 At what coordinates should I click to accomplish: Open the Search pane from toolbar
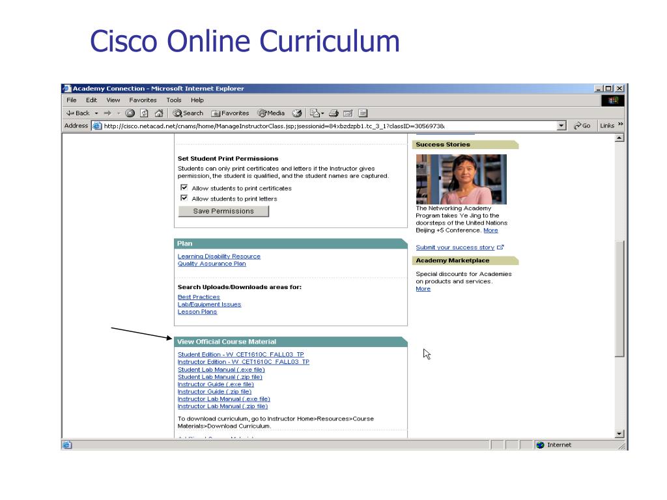tap(188, 113)
